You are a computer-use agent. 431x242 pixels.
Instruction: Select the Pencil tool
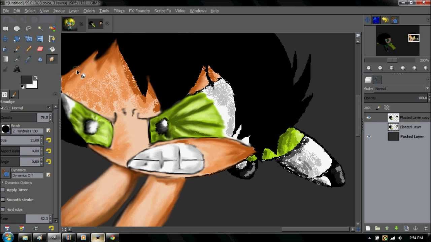pos(29,49)
